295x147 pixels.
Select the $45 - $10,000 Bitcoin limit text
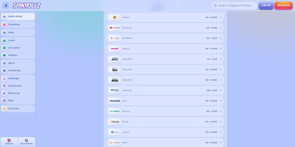[x=211, y=122]
